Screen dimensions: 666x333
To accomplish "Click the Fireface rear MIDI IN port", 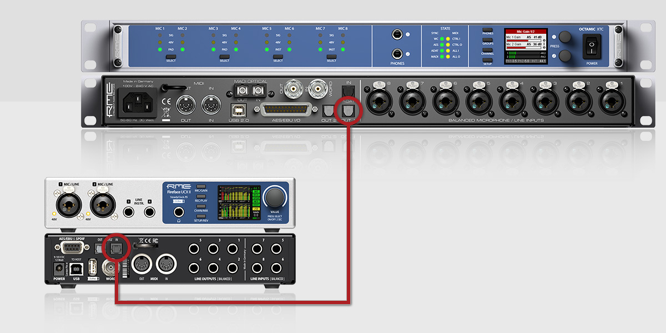I will [x=166, y=265].
